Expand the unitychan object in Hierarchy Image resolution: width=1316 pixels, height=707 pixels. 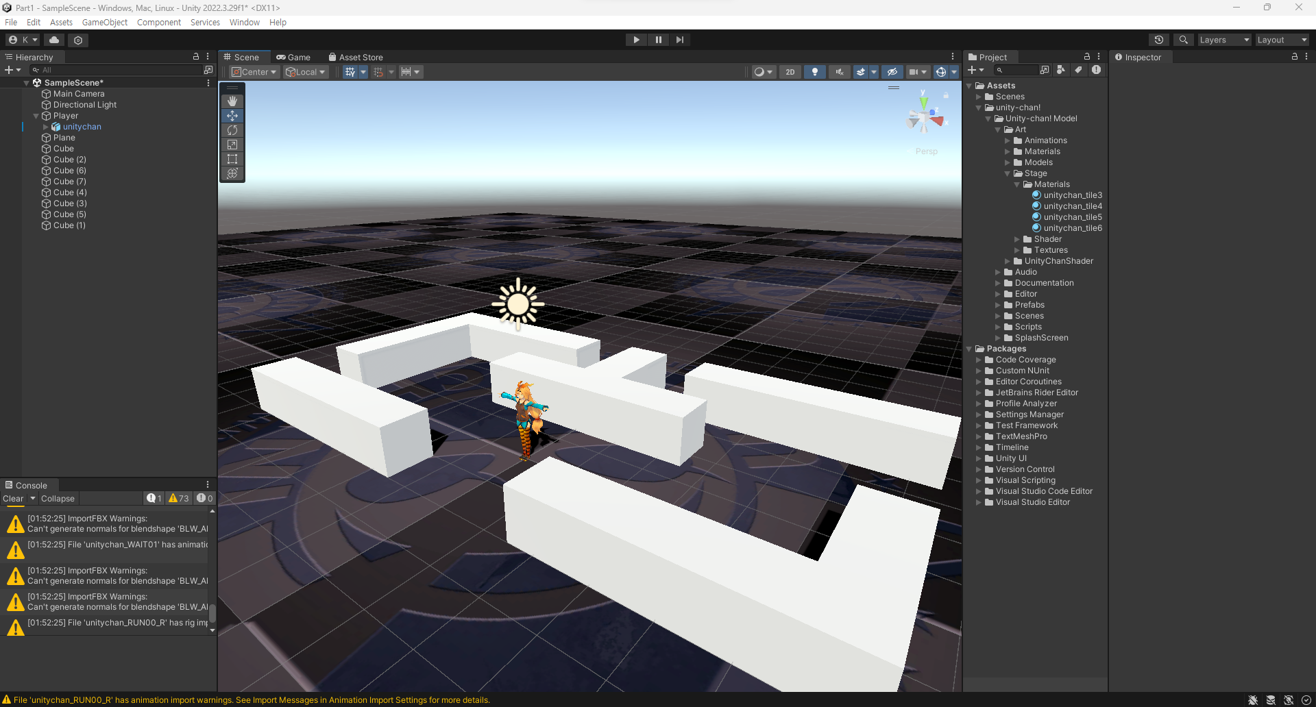pyautogui.click(x=46, y=127)
